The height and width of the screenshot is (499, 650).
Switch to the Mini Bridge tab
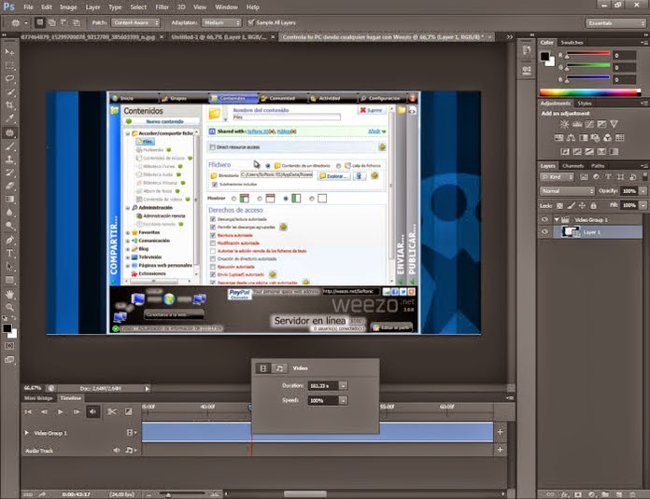[38, 398]
